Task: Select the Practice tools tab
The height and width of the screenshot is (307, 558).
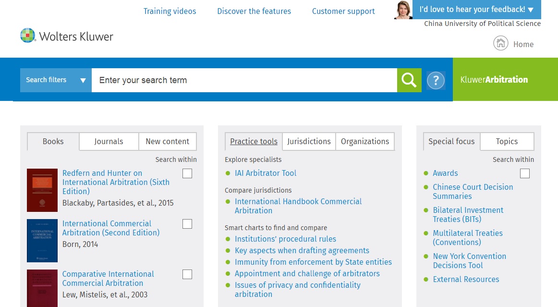Action: 254,141
